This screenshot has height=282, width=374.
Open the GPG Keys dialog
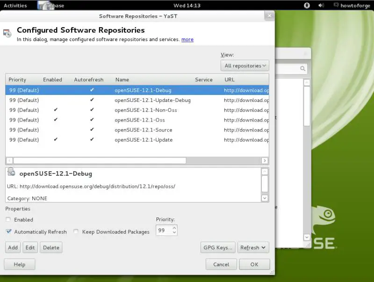coord(218,248)
